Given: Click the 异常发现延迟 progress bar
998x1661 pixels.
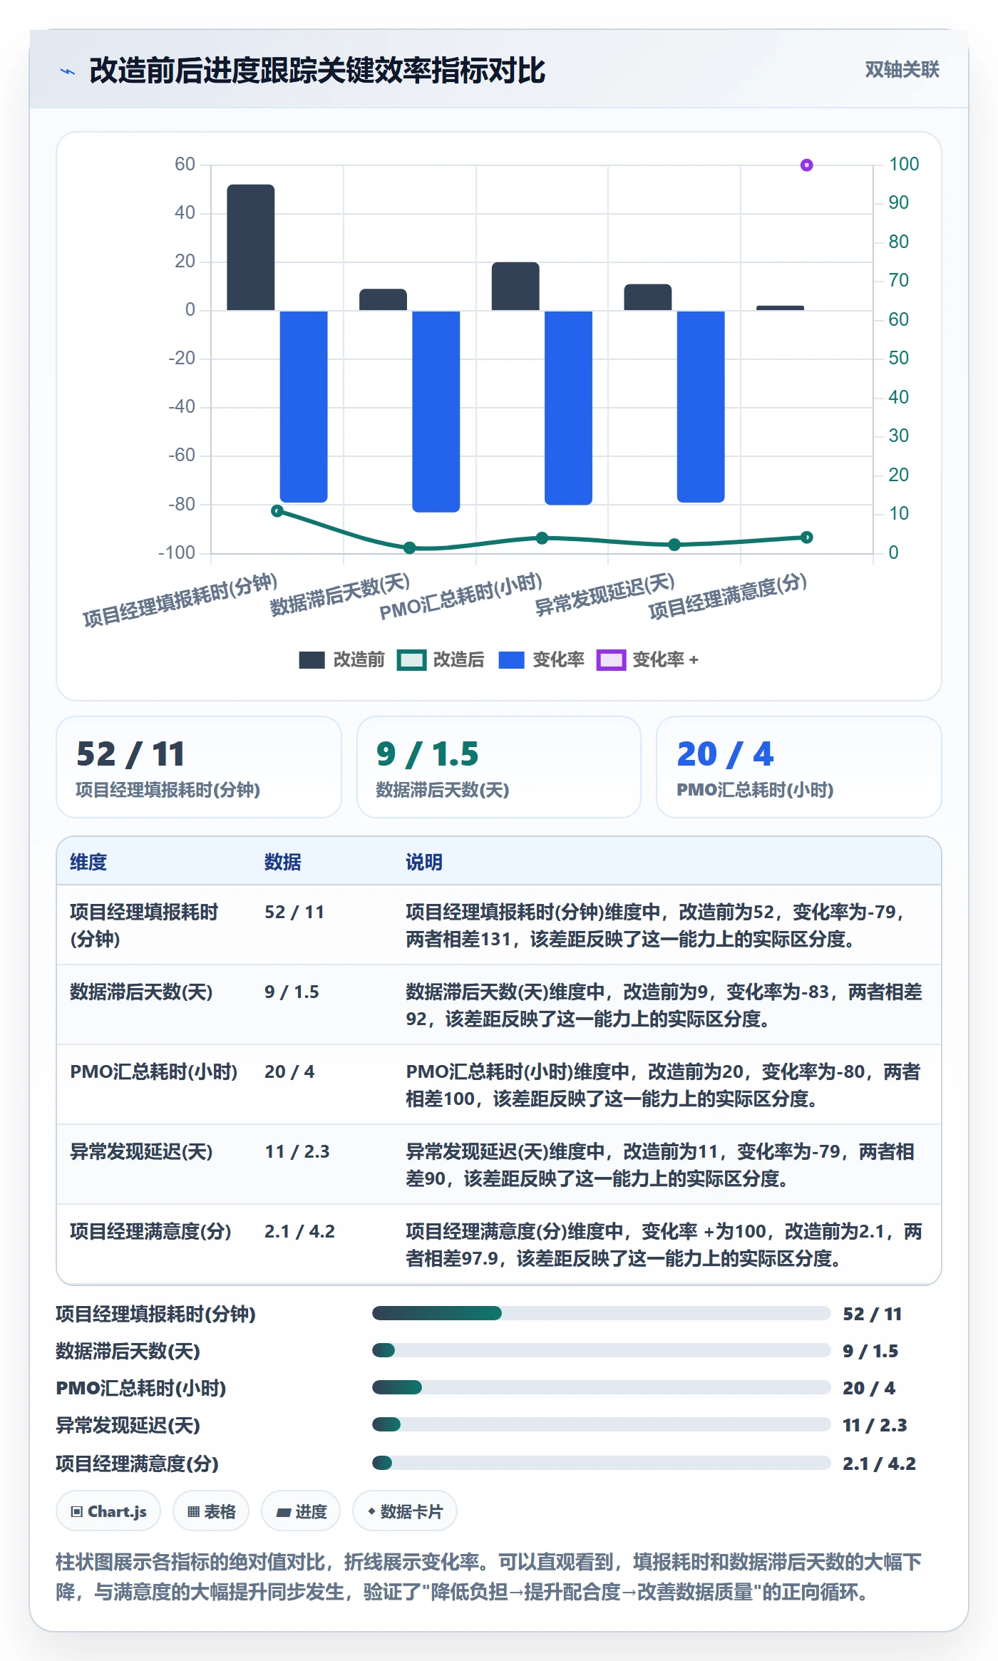Looking at the screenshot, I should click(601, 1424).
